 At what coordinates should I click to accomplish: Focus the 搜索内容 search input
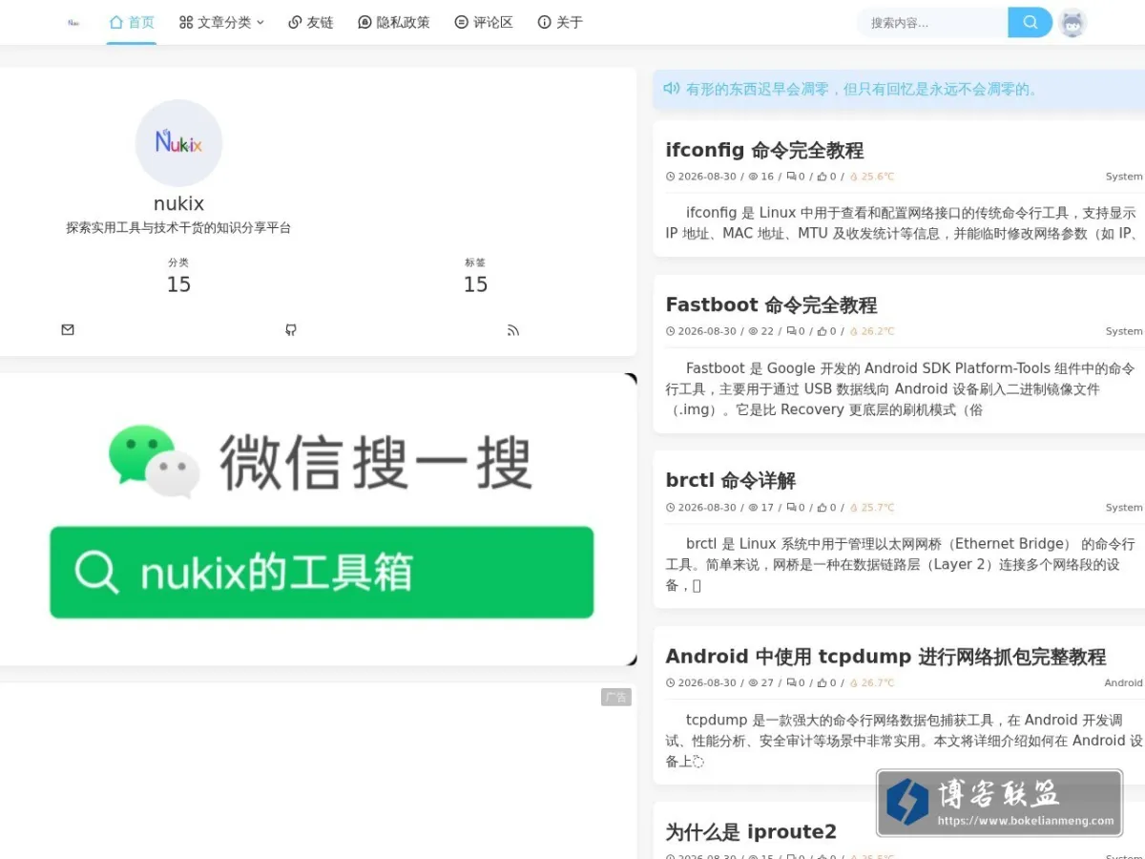tap(932, 22)
